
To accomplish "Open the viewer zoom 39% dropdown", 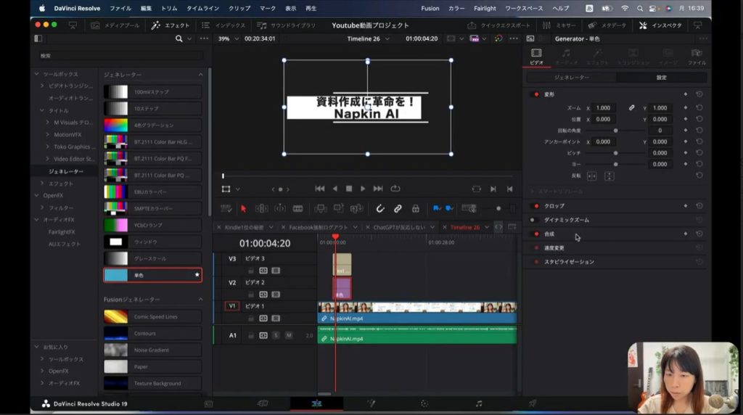I will coord(228,38).
